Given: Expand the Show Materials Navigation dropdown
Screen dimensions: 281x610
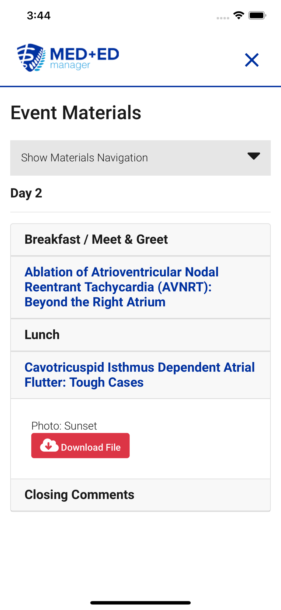Looking at the screenshot, I should coord(140,158).
